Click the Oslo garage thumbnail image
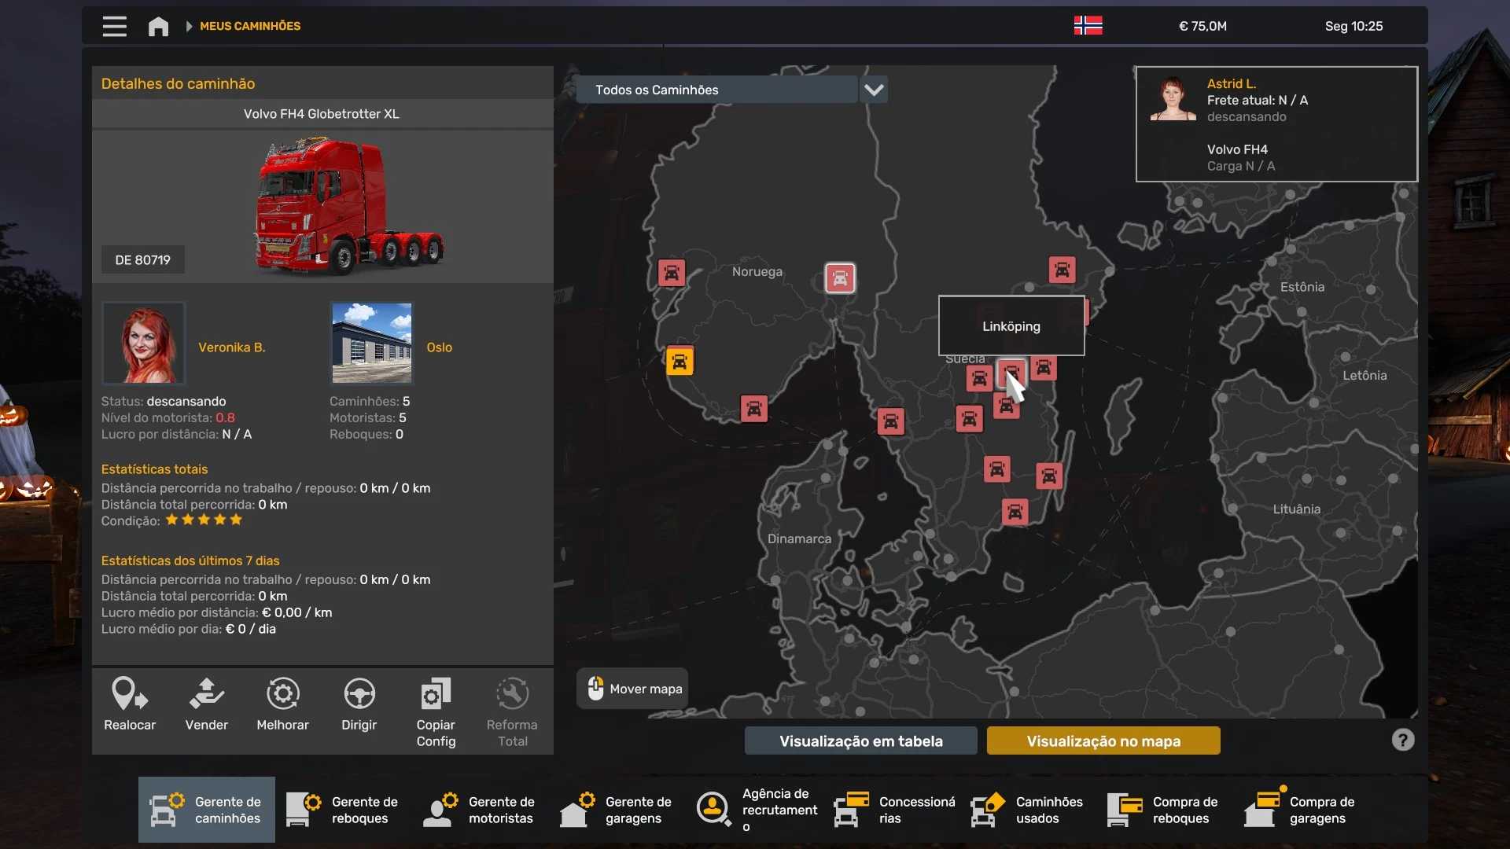Viewport: 1510px width, 849px height. (371, 343)
